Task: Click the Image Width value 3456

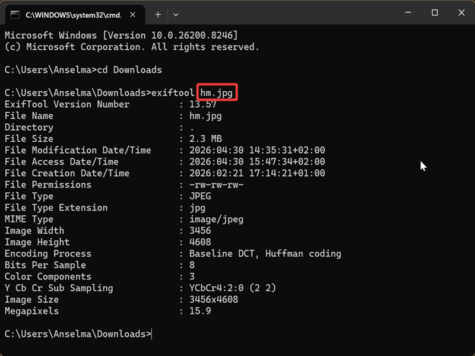Action: (200, 231)
